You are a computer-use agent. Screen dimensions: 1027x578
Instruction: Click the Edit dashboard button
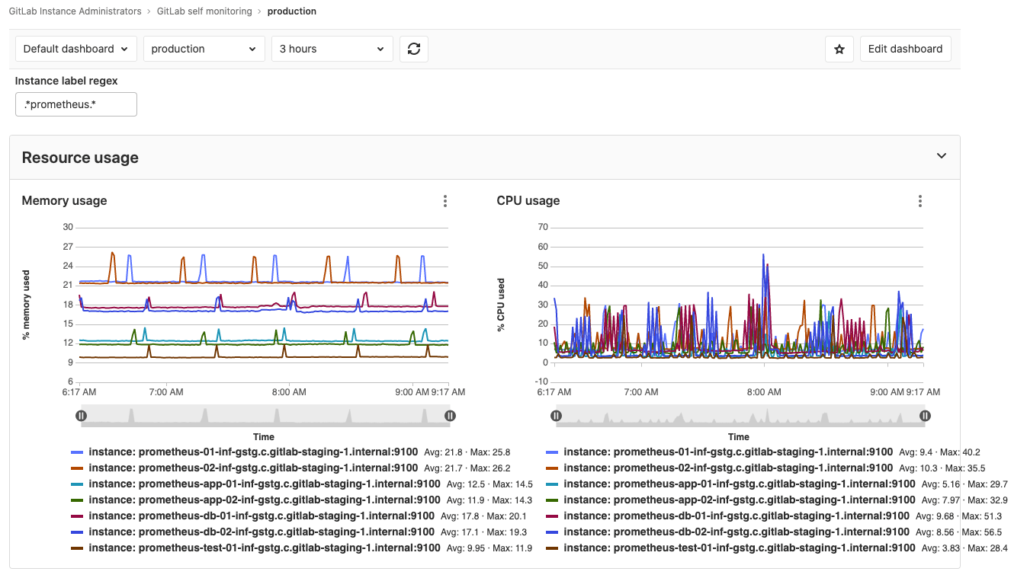905,48
